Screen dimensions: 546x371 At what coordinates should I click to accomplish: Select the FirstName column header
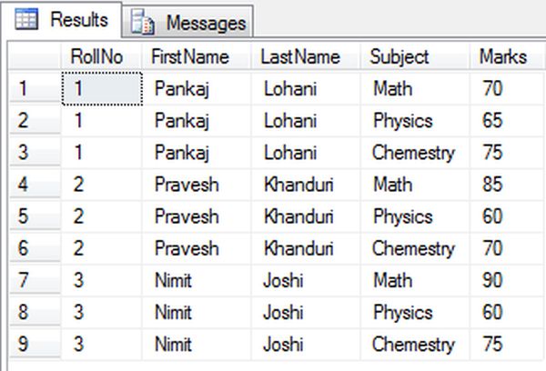click(x=189, y=56)
